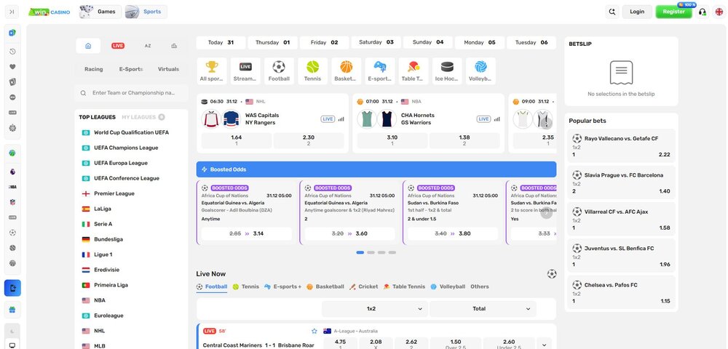This screenshot has width=728, height=349.
Task: Favorite the A-League match with star
Action: click(x=314, y=331)
